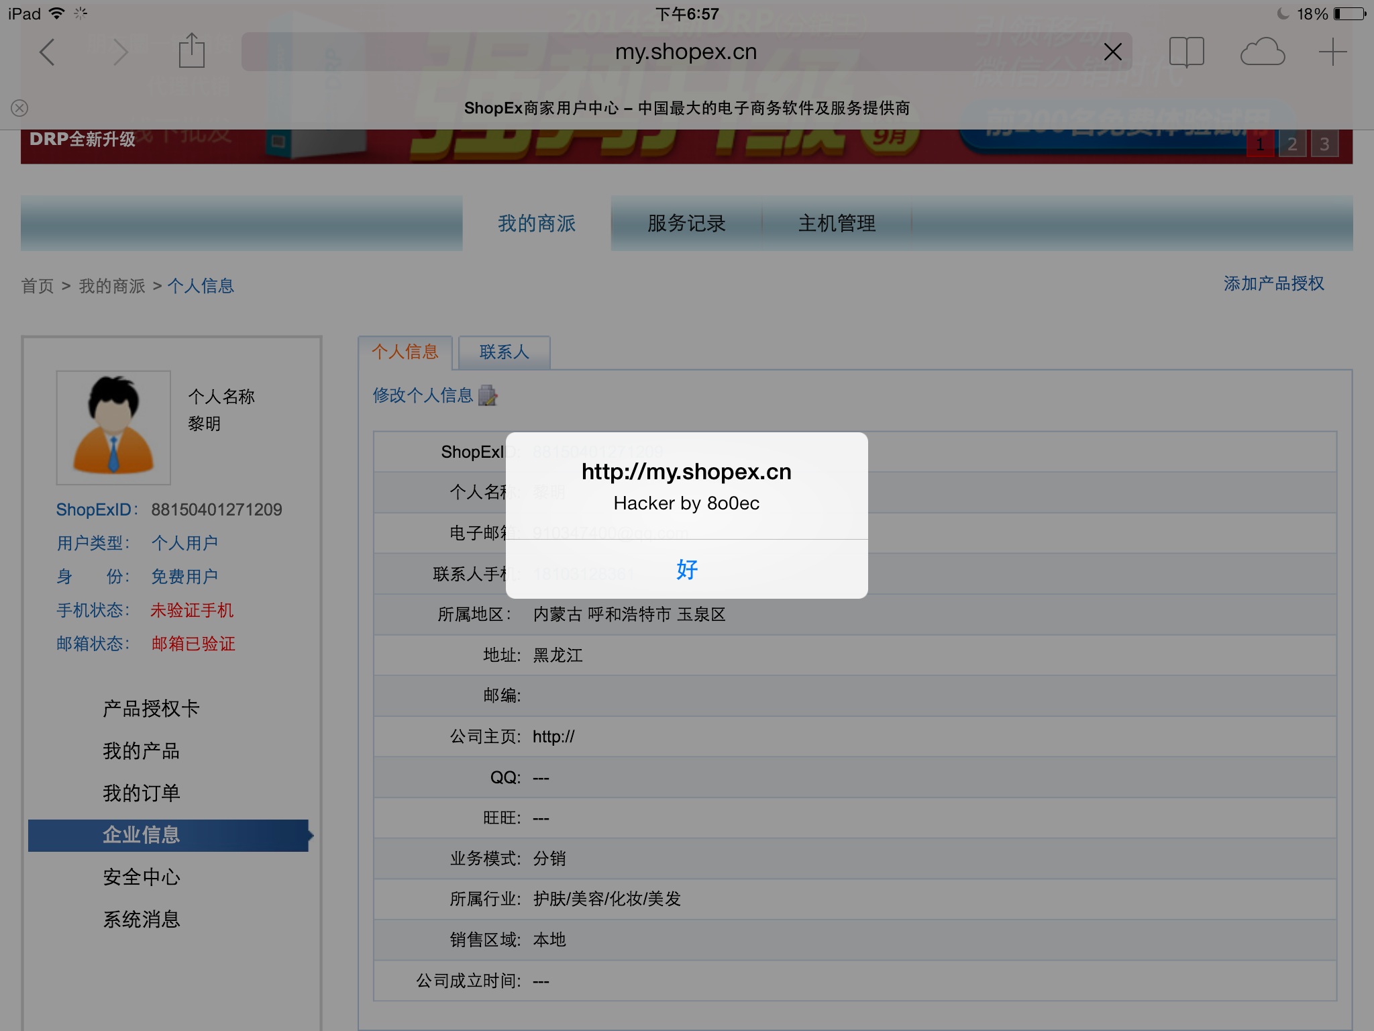This screenshot has width=1374, height=1031.
Task: Click the 业务模式 value 分销
Action: click(x=549, y=858)
